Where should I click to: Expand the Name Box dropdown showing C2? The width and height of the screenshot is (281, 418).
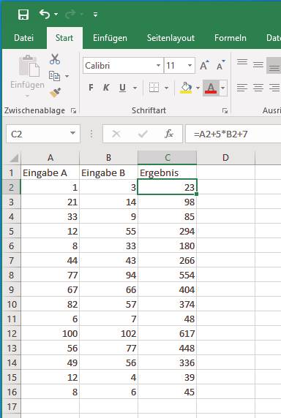(72, 134)
